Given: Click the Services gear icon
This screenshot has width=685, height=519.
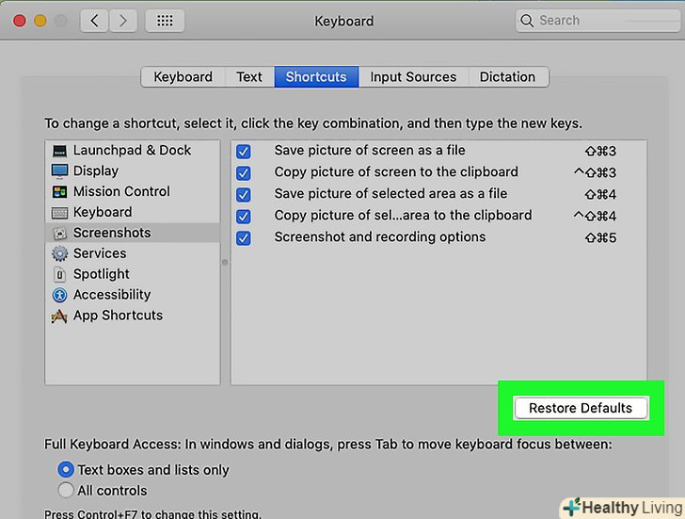Looking at the screenshot, I should click(x=59, y=253).
